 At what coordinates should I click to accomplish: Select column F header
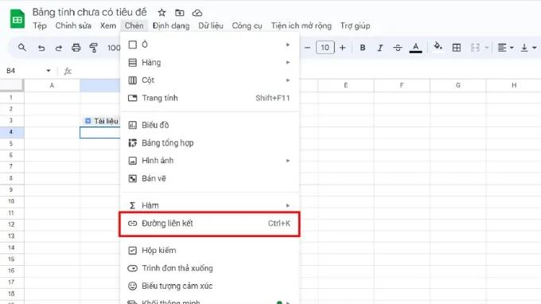402,85
